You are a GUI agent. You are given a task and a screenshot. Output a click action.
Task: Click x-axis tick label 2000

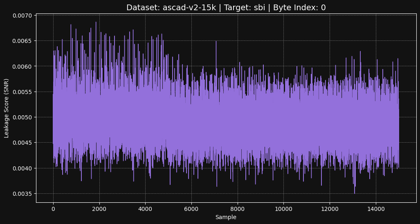point(99,208)
